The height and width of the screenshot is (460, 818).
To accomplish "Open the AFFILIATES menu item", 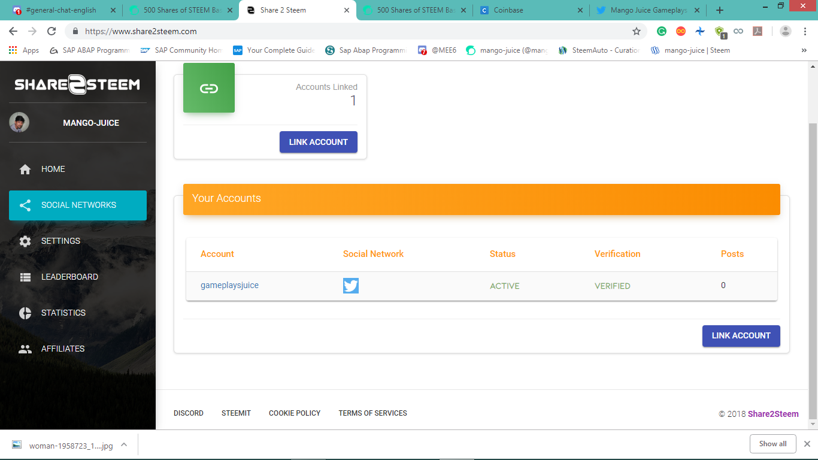I will [x=78, y=349].
